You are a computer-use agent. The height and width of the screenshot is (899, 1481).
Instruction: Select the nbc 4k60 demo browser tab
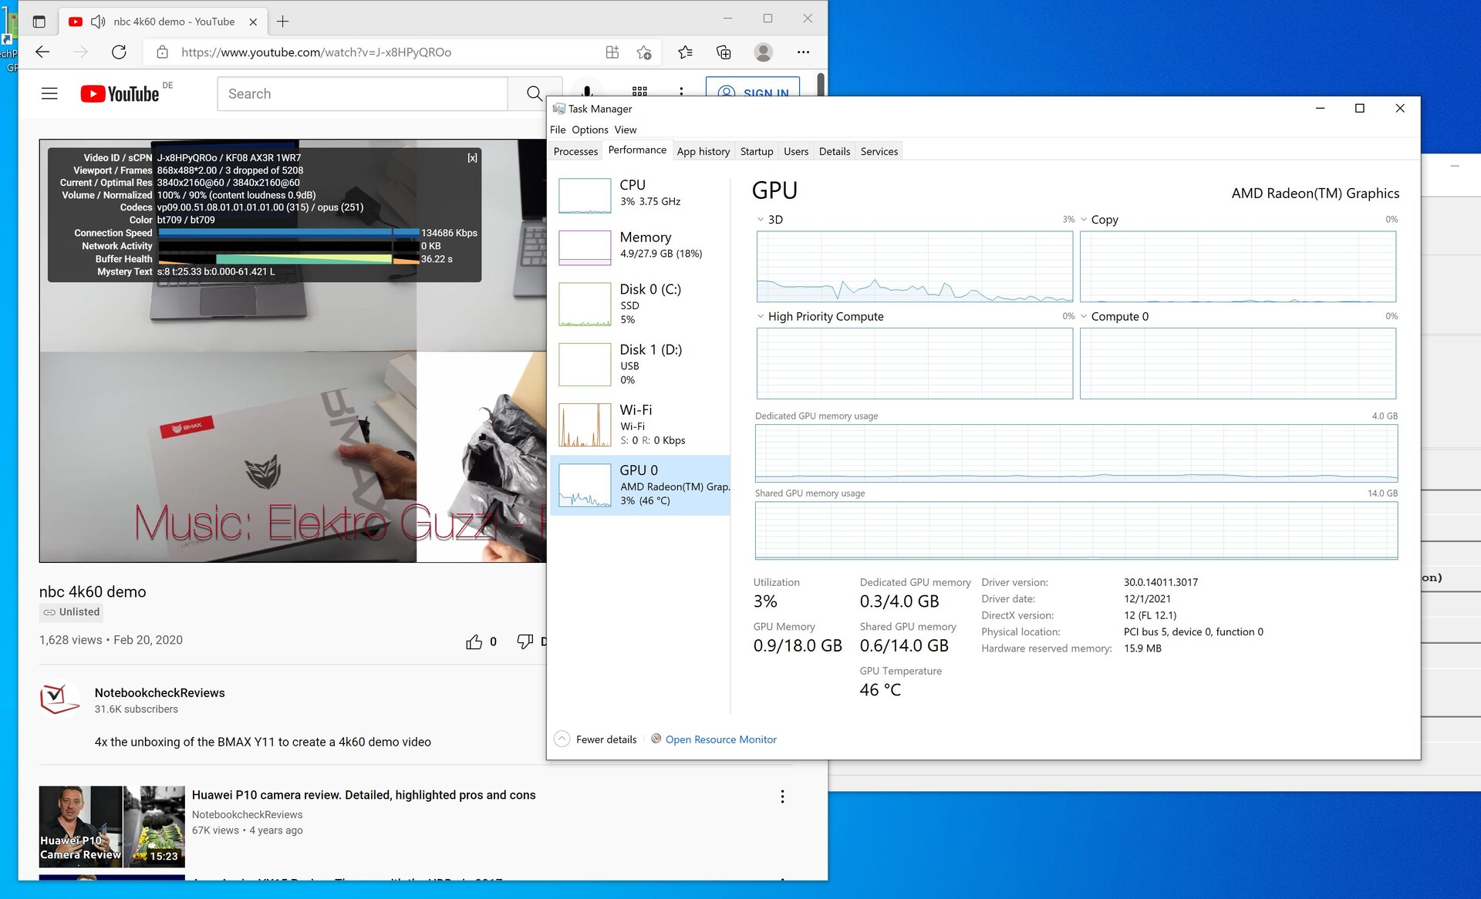[162, 22]
